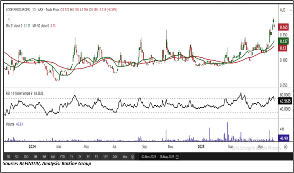Viewport: 294px width, 173px height.
Task: Click the 2025 label on the time axis
Action: [x=201, y=147]
